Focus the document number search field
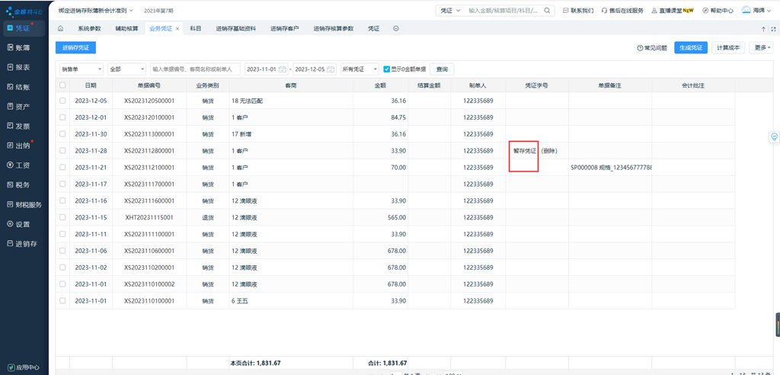780x375 pixels. coord(196,69)
